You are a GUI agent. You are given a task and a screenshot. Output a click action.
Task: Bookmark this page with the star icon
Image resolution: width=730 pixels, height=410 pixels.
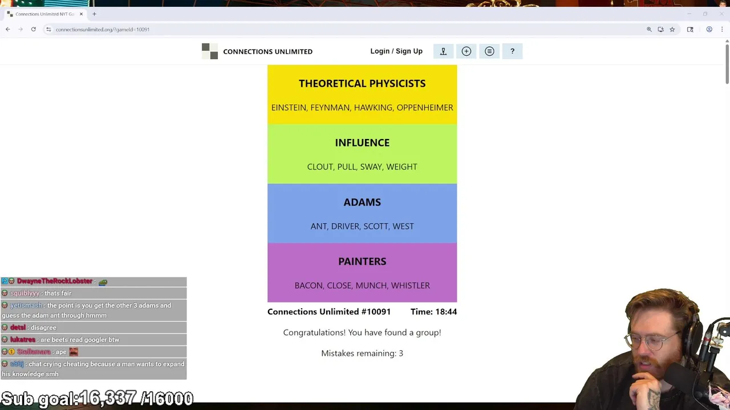672,29
